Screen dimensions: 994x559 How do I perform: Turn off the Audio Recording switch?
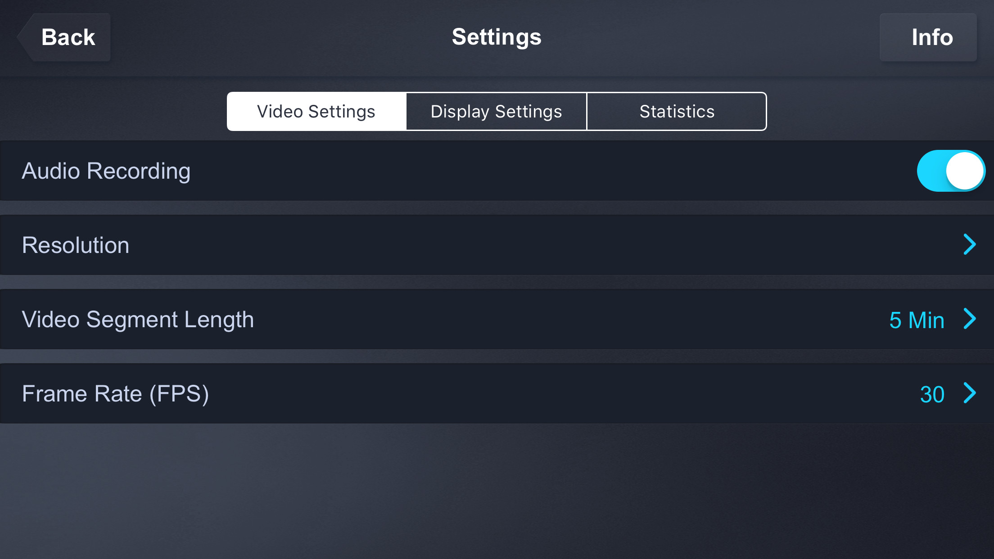coord(951,171)
